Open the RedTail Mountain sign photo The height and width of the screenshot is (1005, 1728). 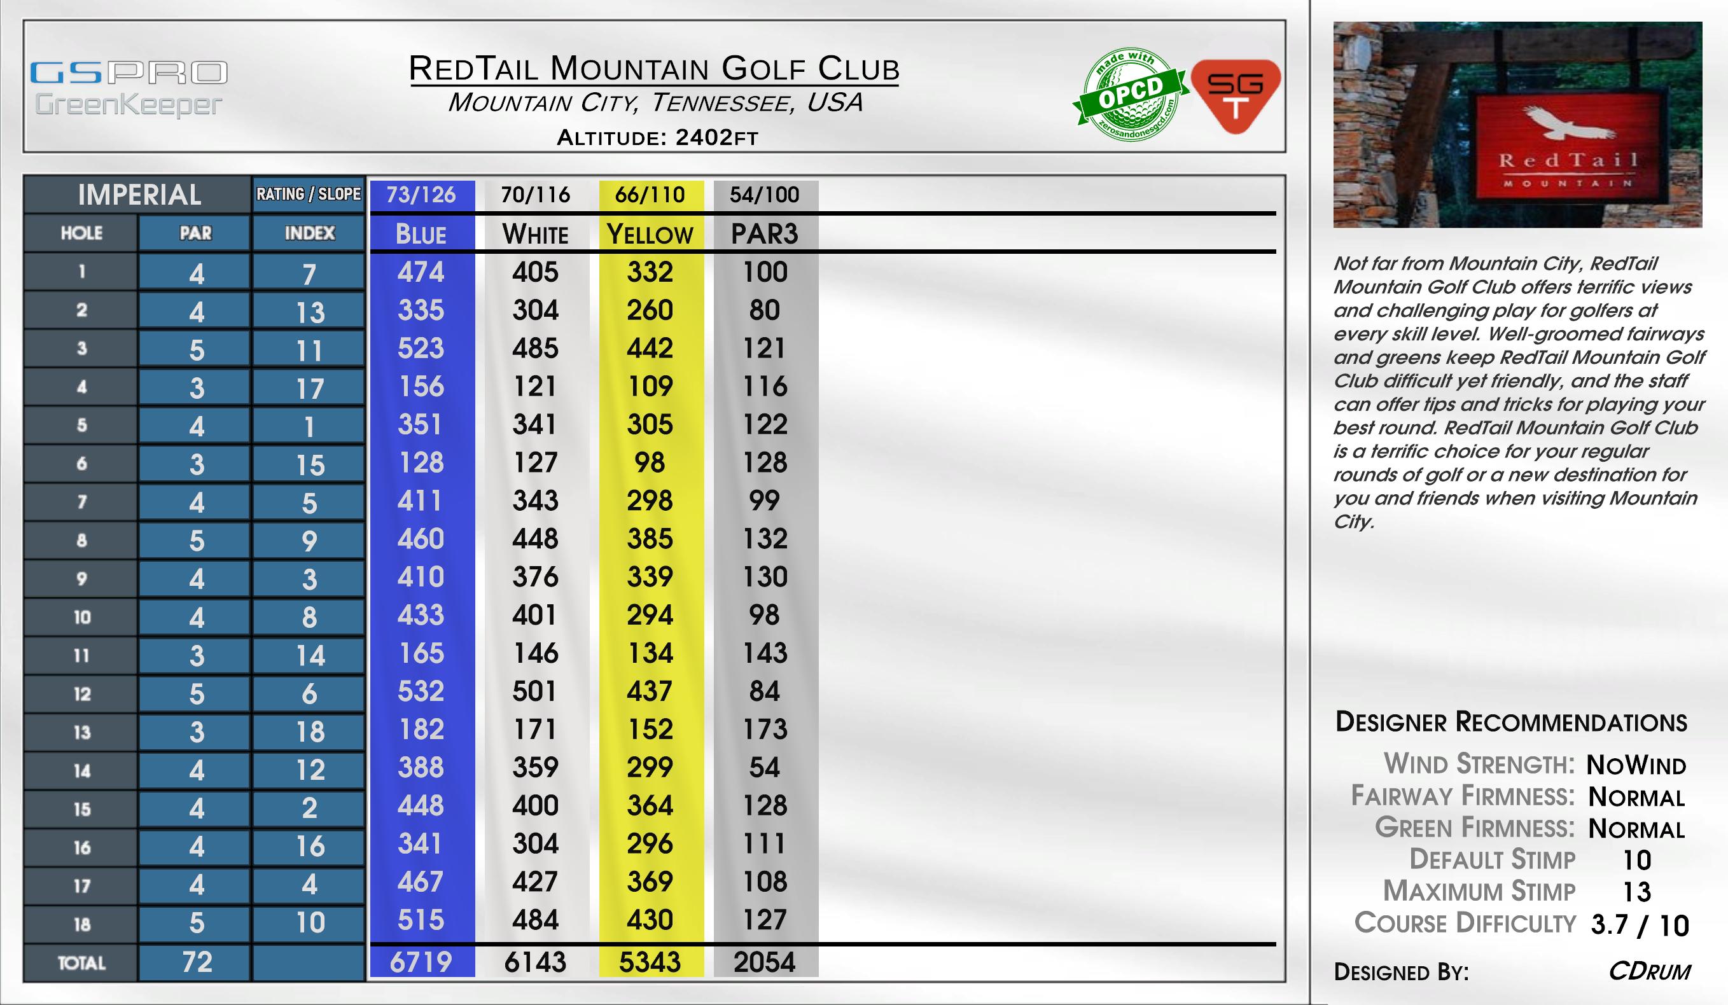point(1517,125)
